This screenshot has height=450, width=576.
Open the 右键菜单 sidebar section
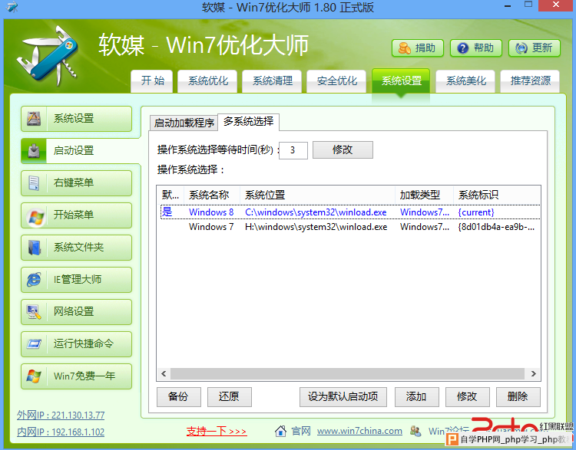[76, 183]
